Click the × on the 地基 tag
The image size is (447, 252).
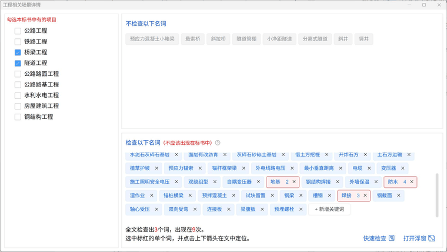[x=294, y=182]
